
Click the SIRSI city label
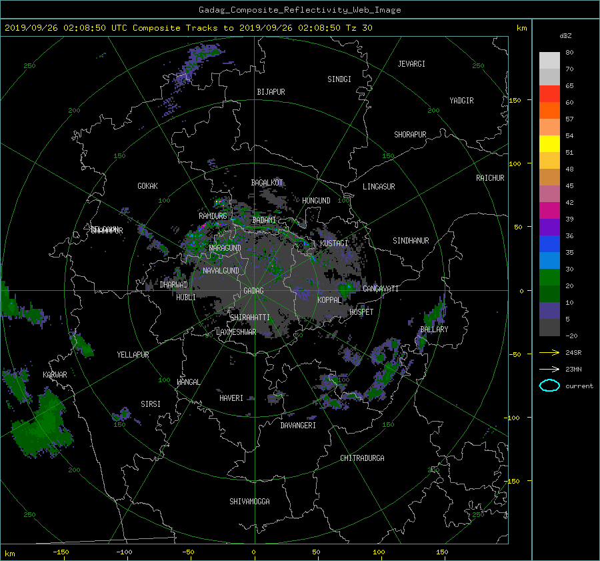tap(151, 404)
